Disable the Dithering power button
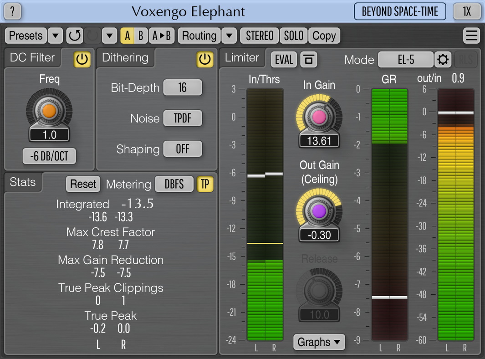The height and width of the screenshot is (359, 485). coord(205,59)
